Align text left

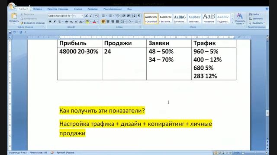[103, 22]
